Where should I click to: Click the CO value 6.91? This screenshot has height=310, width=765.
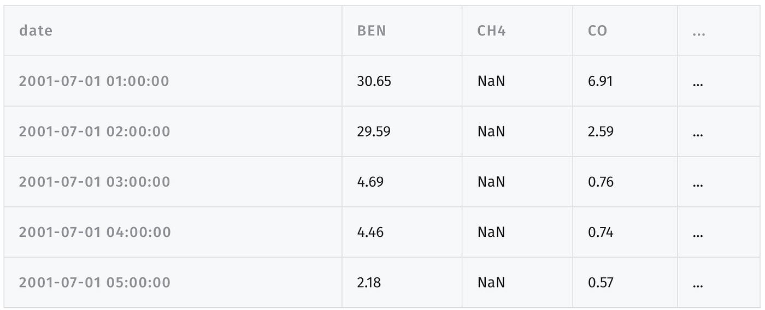(x=601, y=81)
